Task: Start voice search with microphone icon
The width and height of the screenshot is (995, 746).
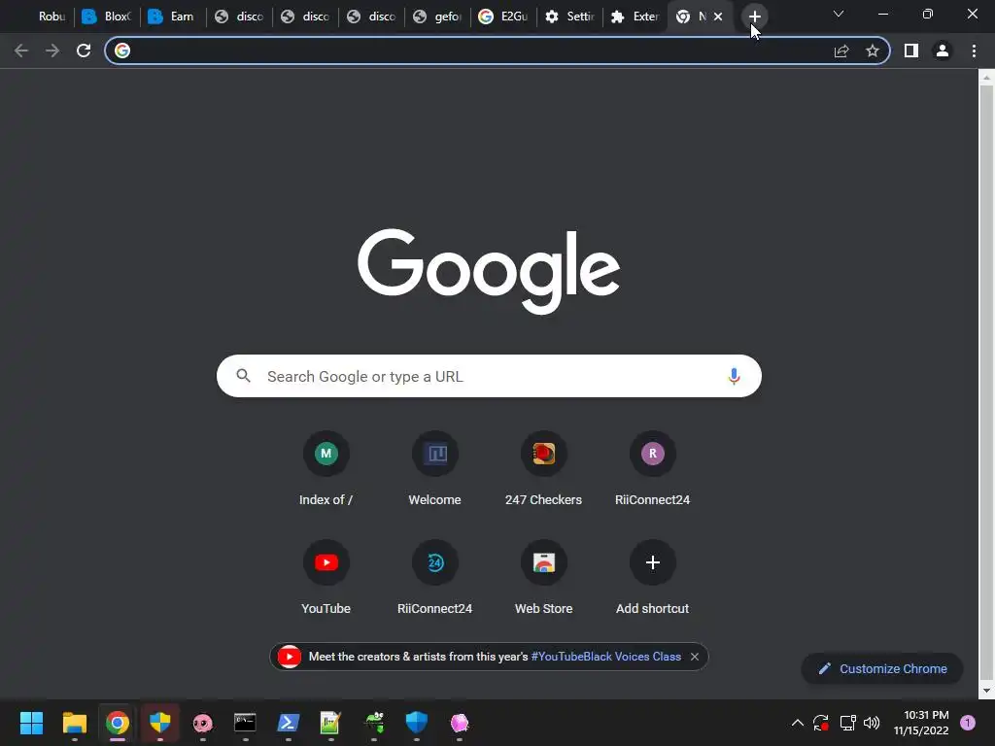Action: (734, 376)
